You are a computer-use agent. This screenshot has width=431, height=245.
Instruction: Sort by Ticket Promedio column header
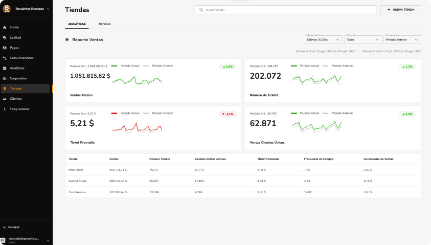(x=268, y=159)
